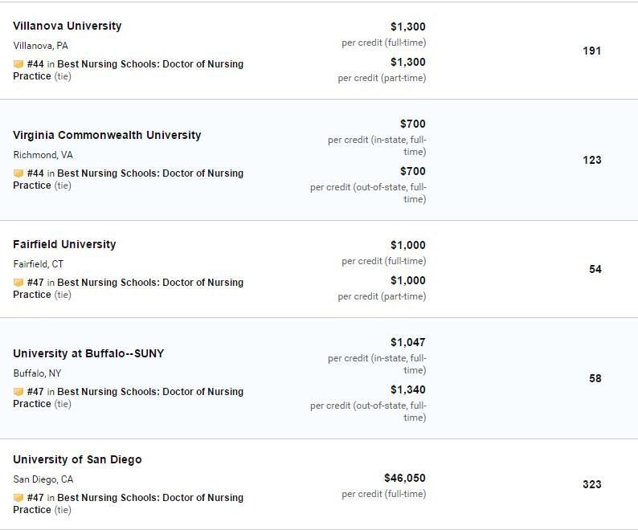The height and width of the screenshot is (530, 638).
Task: Click San Diego's $46,050 tuition value
Action: pos(405,478)
